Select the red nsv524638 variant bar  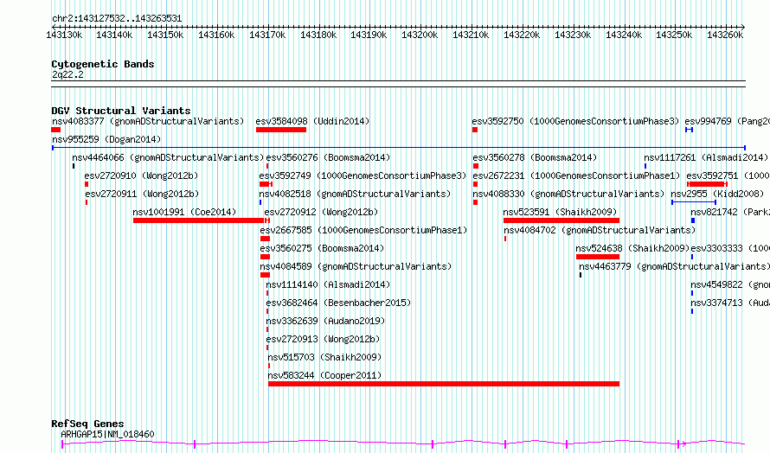598,257
